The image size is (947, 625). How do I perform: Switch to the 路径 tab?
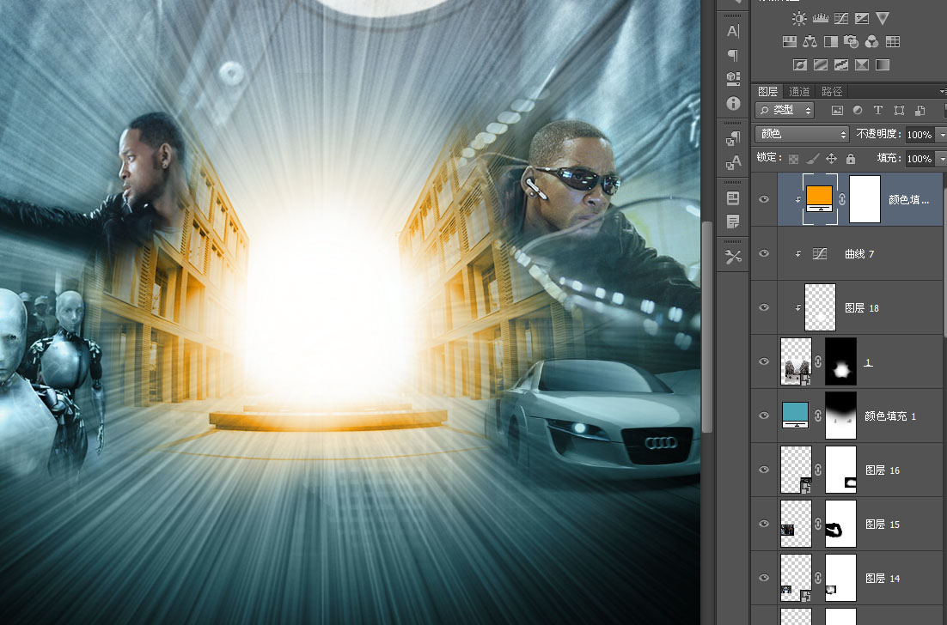click(832, 91)
